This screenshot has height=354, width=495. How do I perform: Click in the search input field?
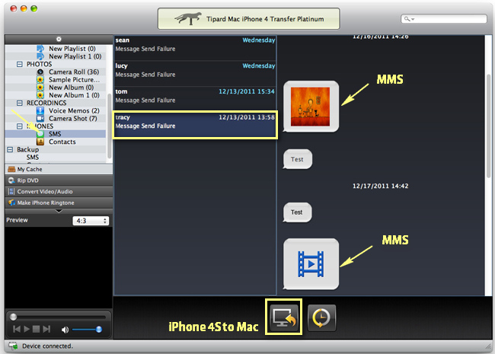click(x=443, y=19)
